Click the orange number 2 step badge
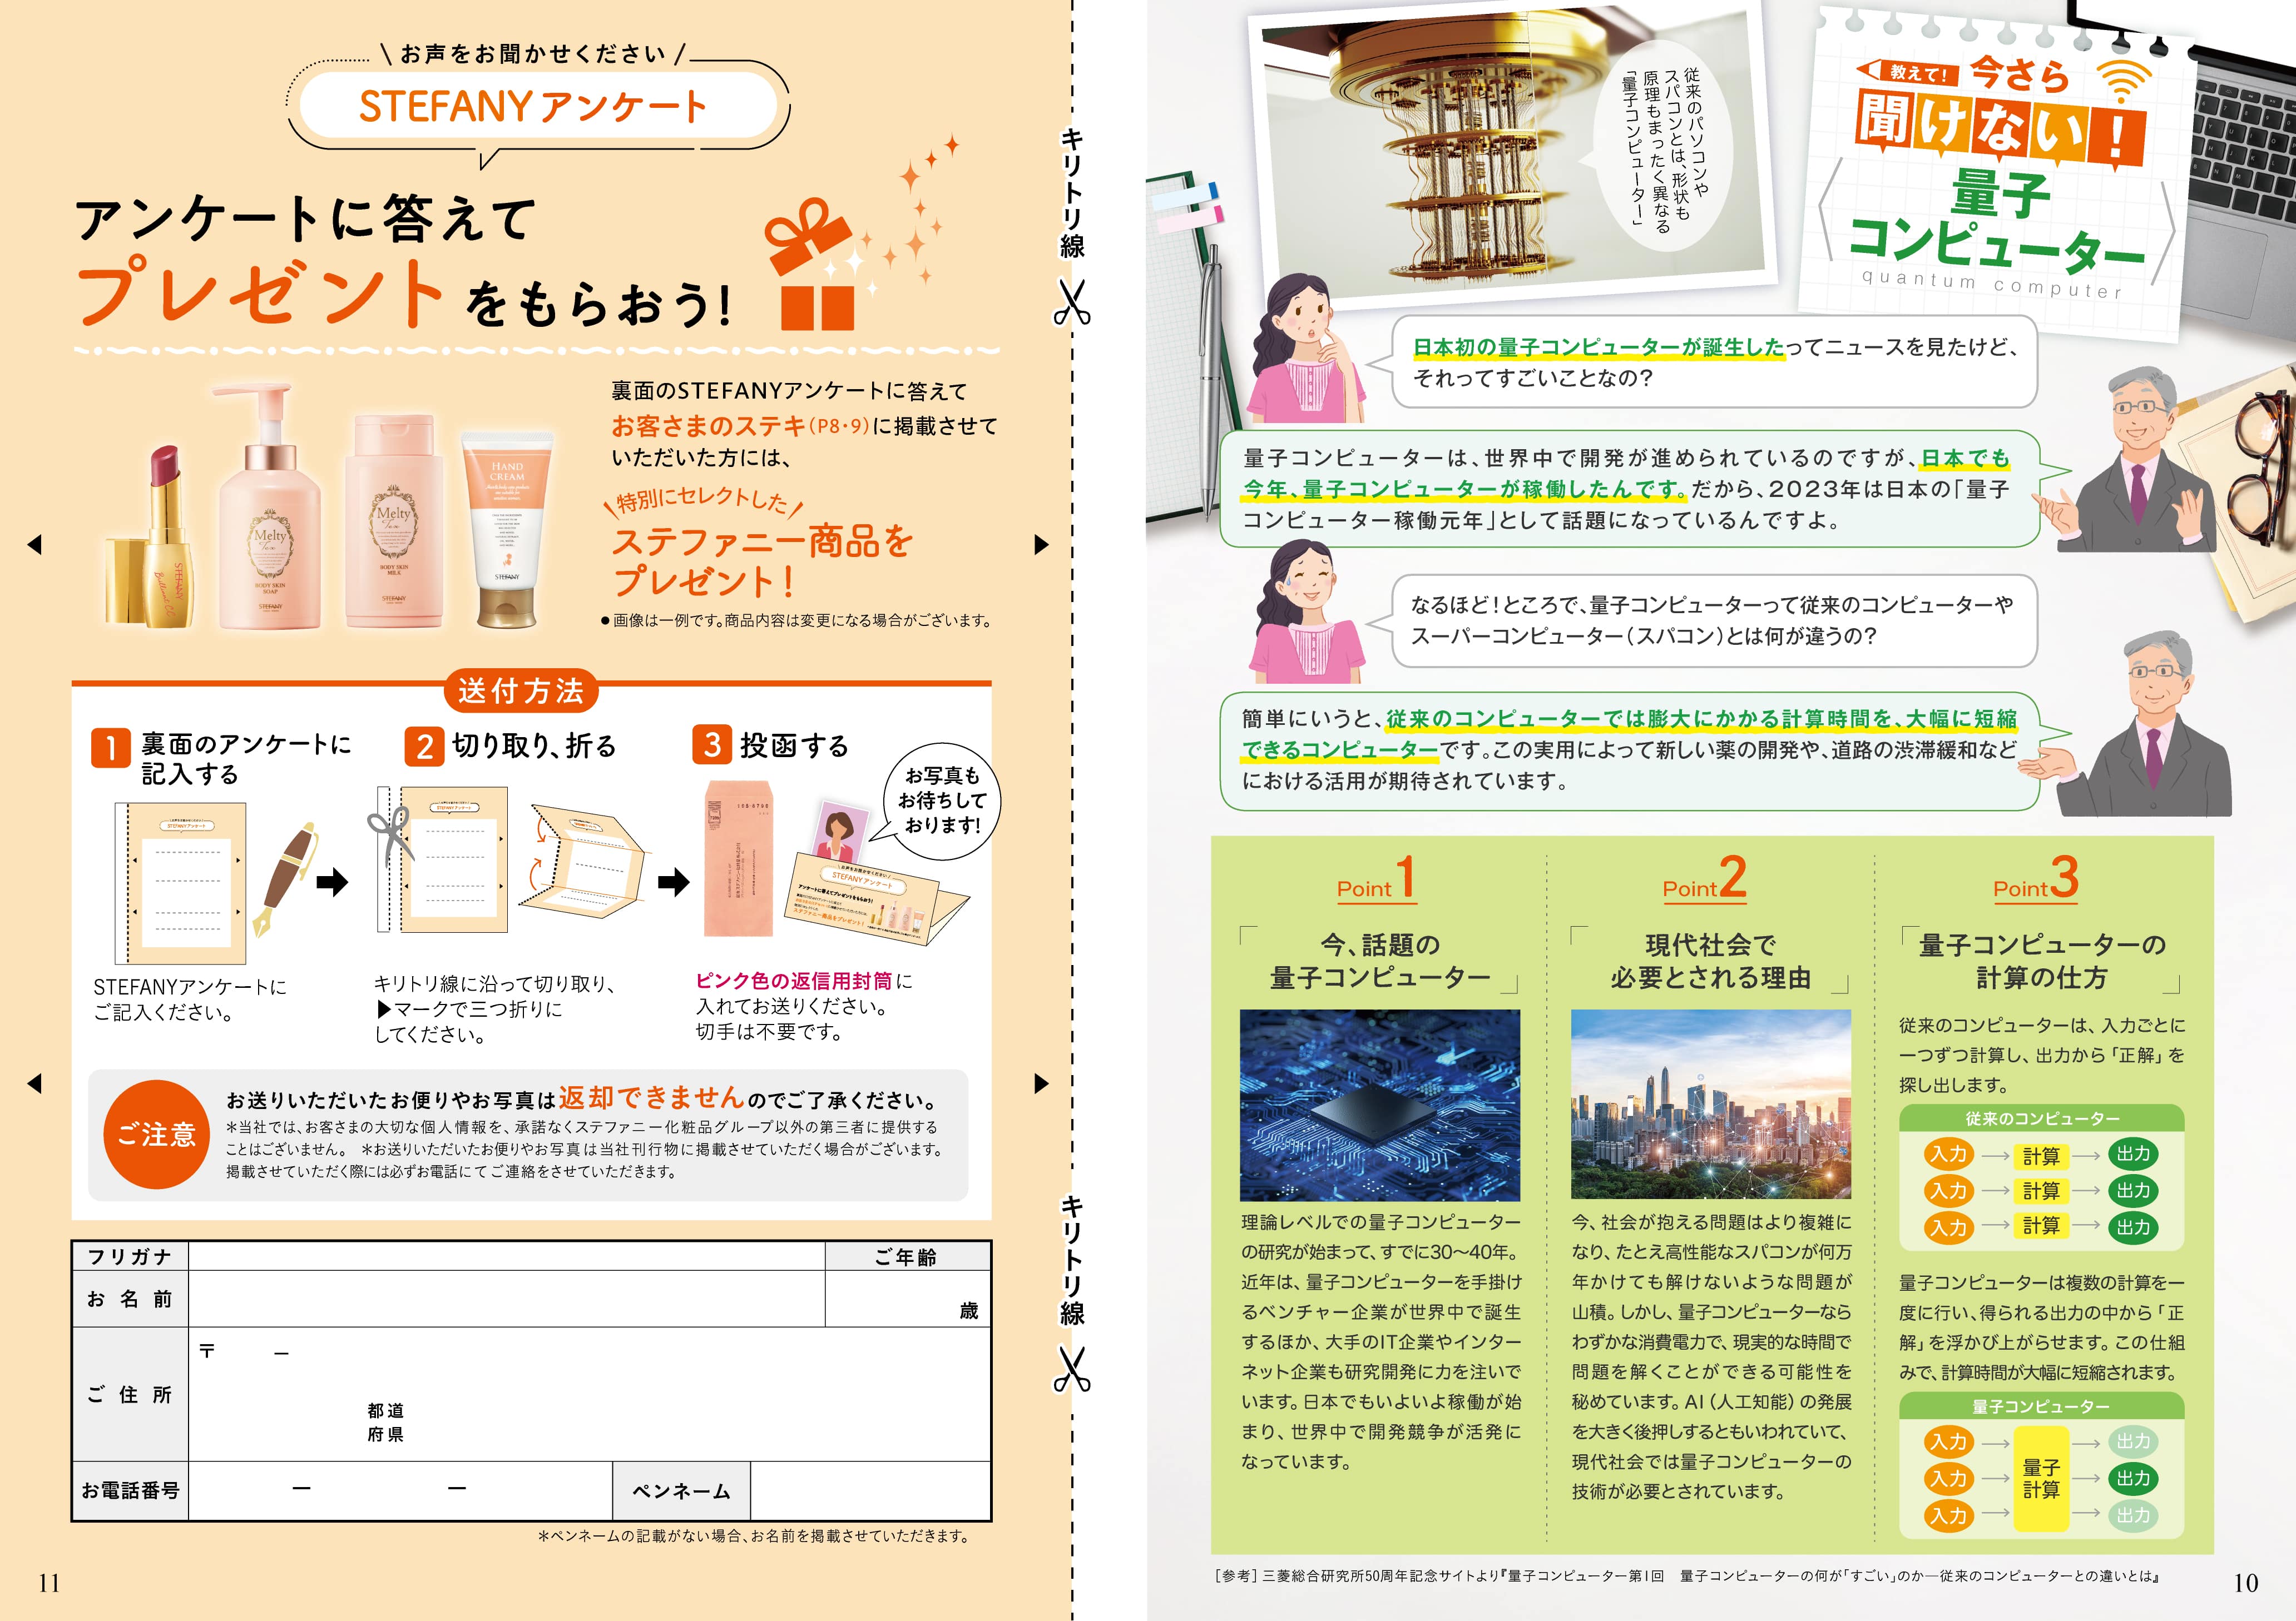2296x1621 pixels. [x=424, y=745]
